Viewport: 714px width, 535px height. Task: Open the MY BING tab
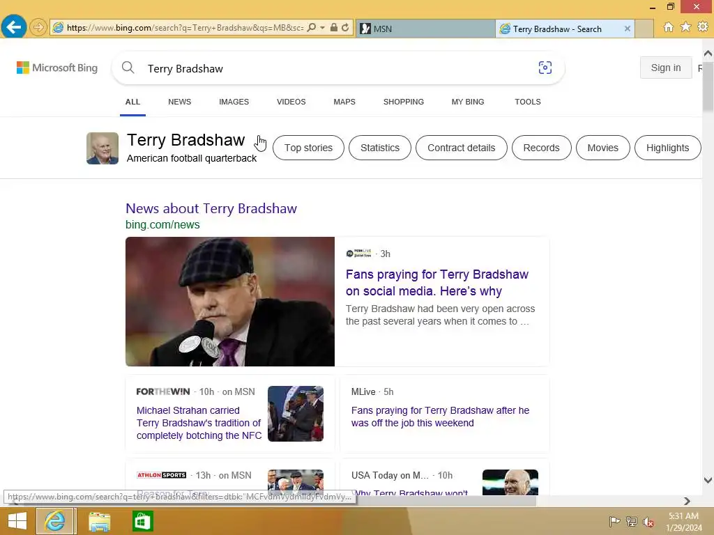[468, 102]
